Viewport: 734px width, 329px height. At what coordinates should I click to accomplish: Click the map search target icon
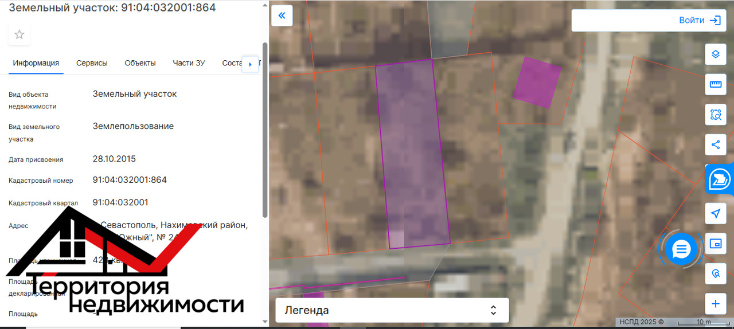(715, 274)
